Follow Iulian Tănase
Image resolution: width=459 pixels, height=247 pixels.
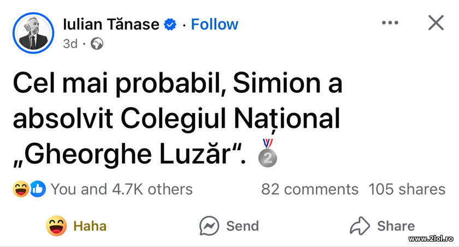click(x=214, y=25)
